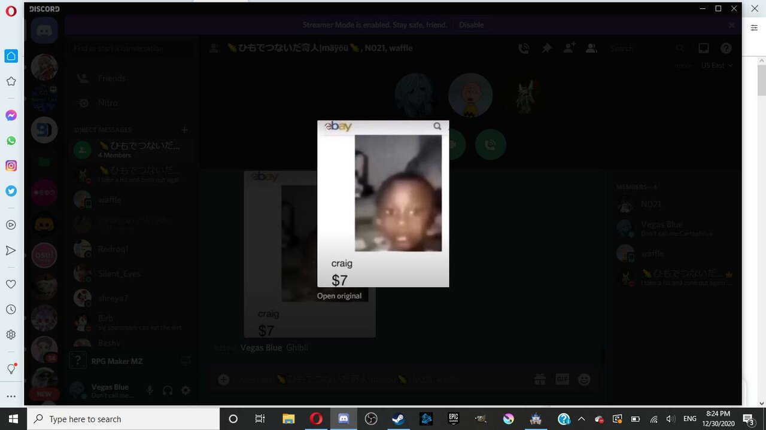The height and width of the screenshot is (430, 766).
Task: Open Twitter in the Opera sidebar
Action: pyautogui.click(x=11, y=191)
